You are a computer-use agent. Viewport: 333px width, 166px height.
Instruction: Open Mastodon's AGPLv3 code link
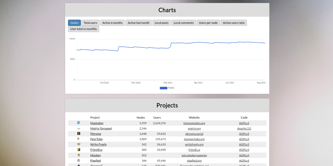tap(244, 123)
